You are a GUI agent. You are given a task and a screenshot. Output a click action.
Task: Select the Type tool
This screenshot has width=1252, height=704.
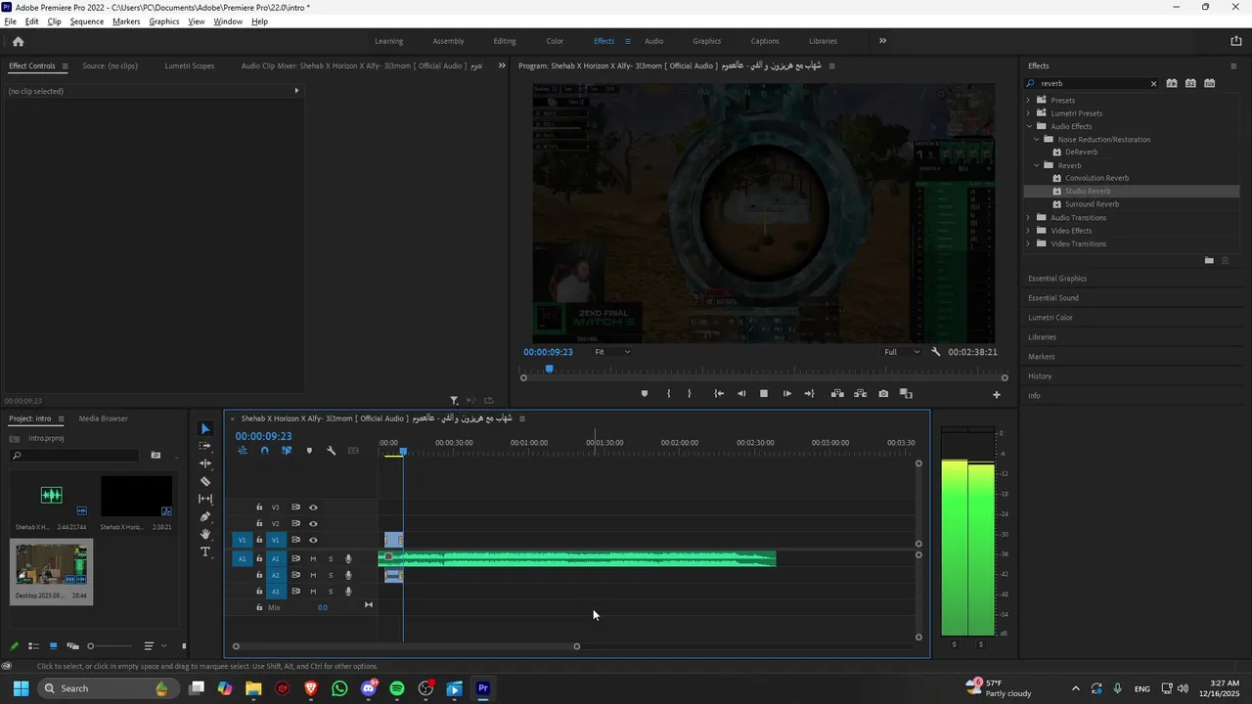205,551
